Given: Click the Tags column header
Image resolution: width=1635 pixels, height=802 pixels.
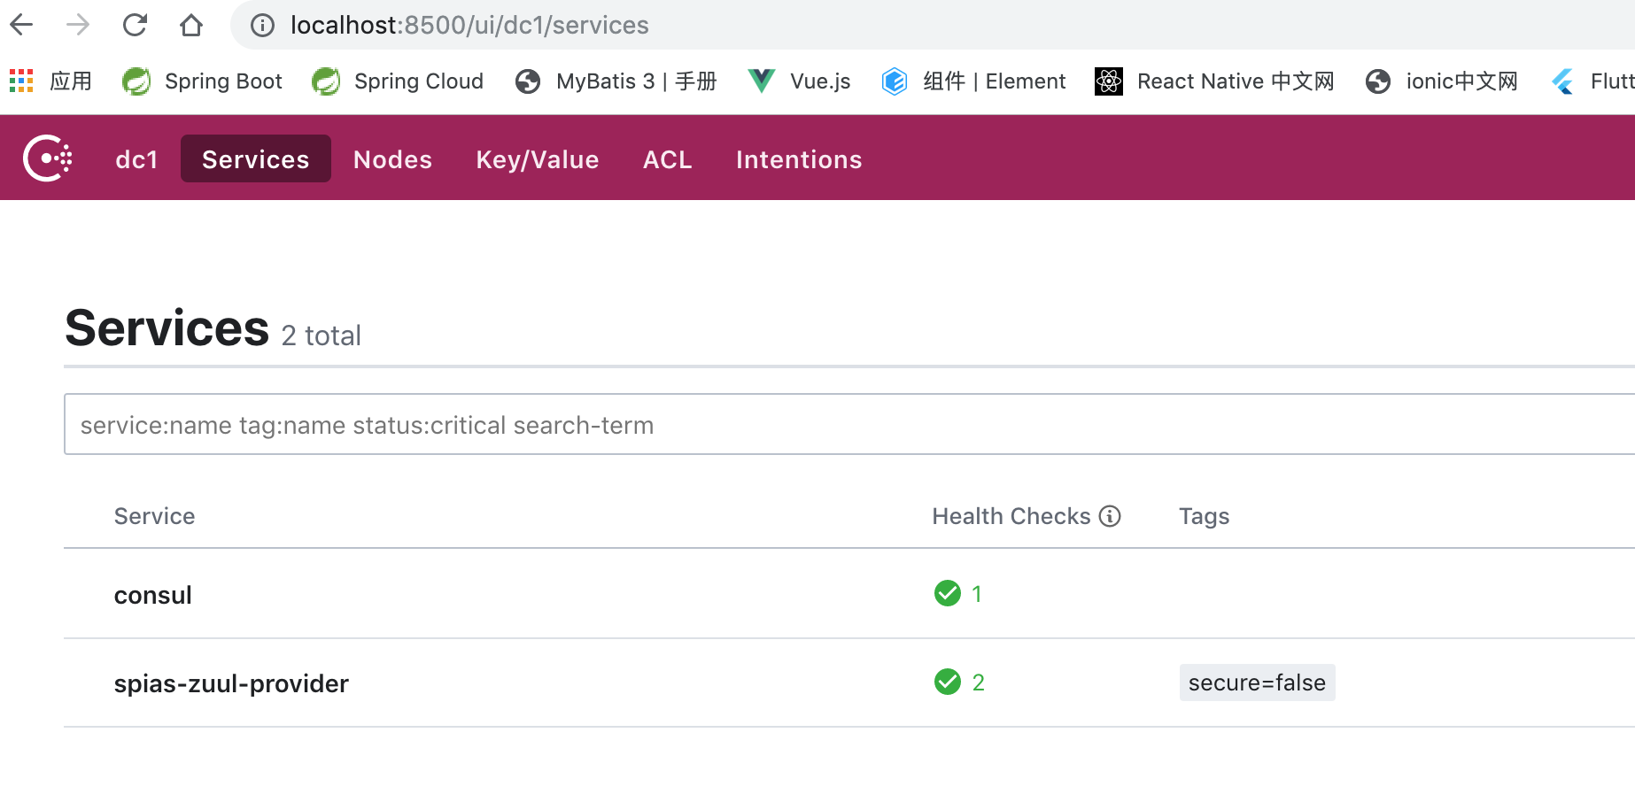Looking at the screenshot, I should click(1205, 516).
